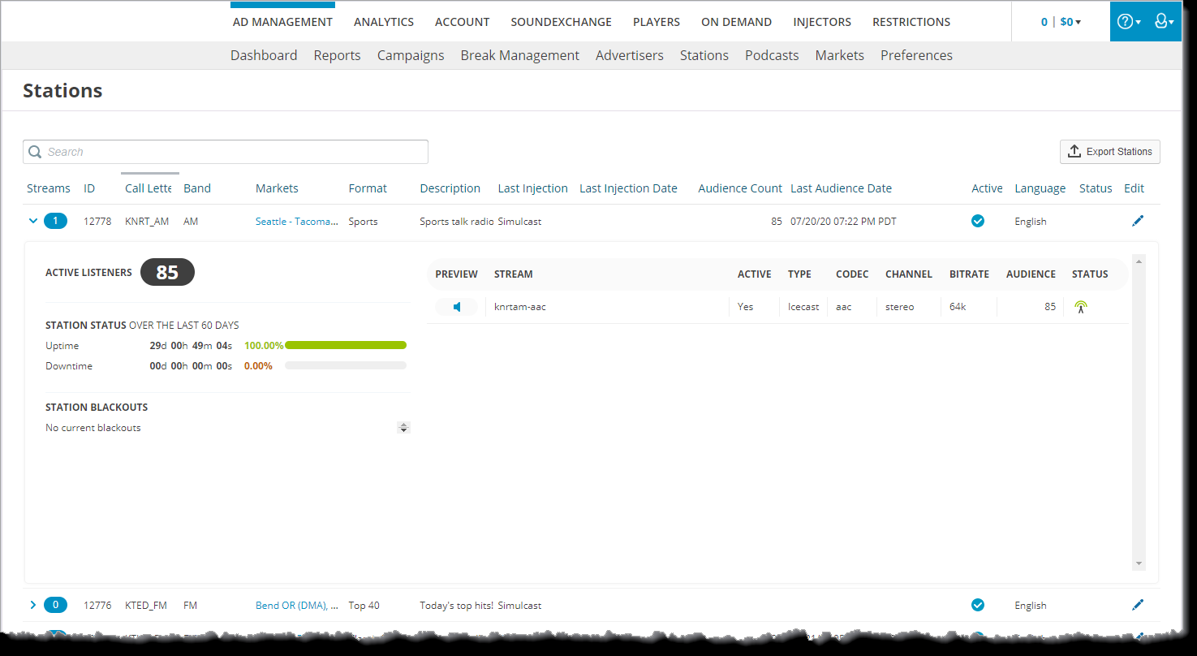Click the Export Stations button

pyautogui.click(x=1109, y=152)
